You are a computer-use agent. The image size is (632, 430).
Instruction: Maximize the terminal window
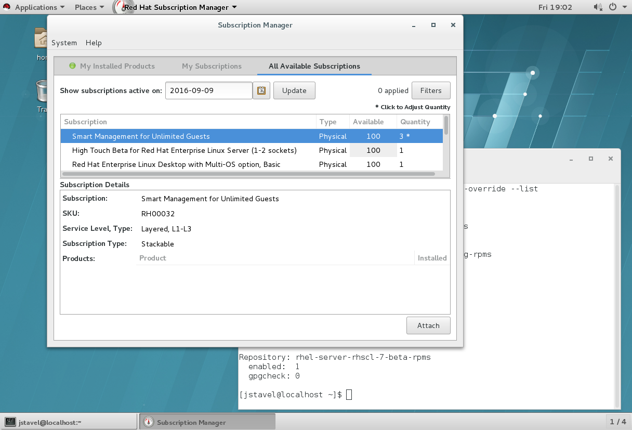(590, 158)
